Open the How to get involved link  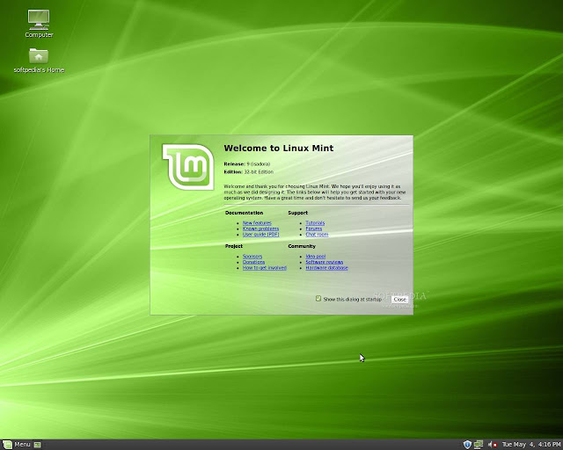265,268
